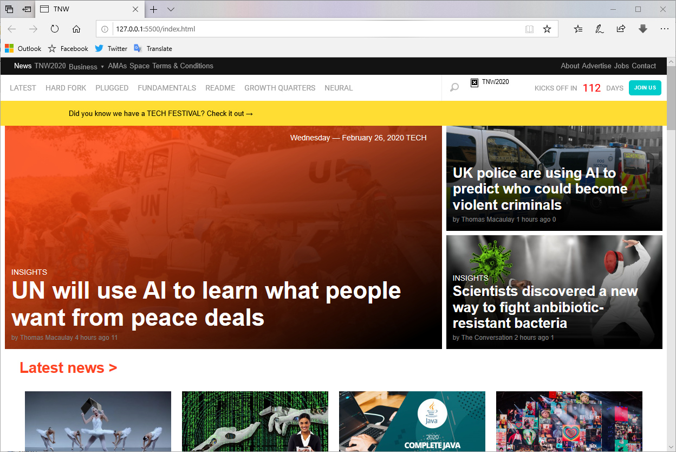The image size is (676, 452).
Task: Open the Reading view book icon
Action: (530, 29)
